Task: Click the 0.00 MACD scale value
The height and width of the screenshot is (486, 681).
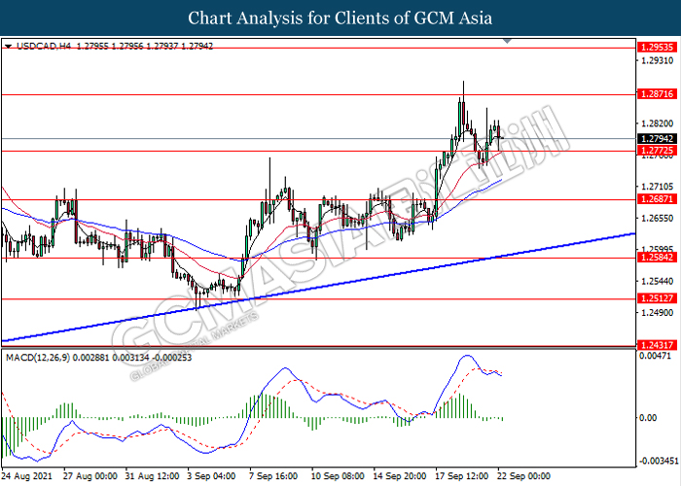Action: pyautogui.click(x=648, y=418)
